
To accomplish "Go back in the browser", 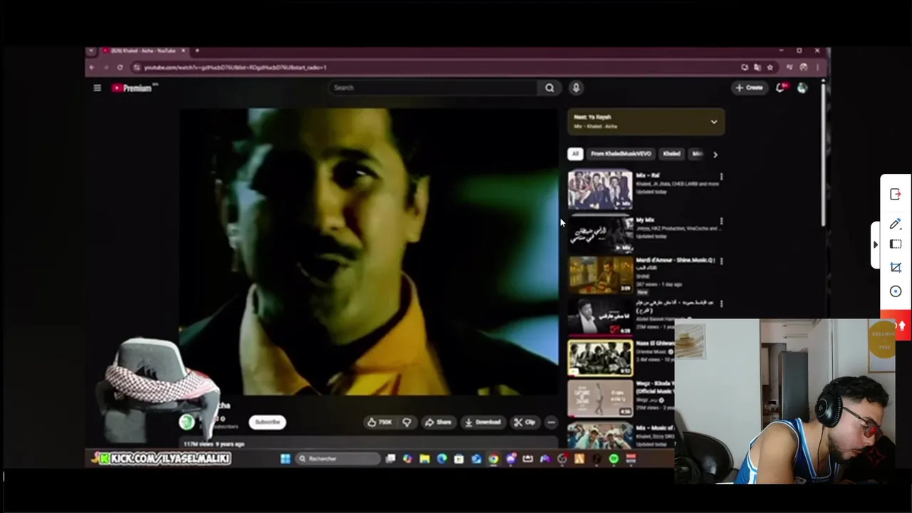I will 91,67.
